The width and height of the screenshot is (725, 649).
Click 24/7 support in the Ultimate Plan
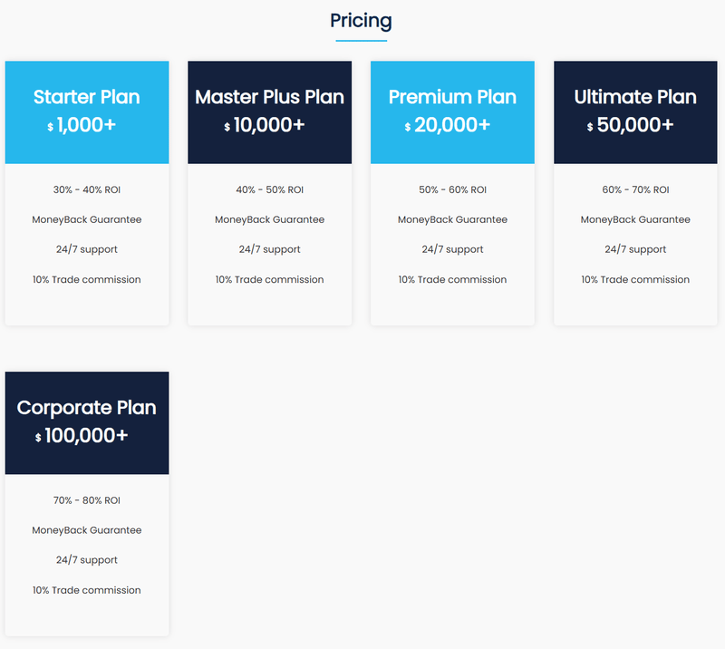635,249
